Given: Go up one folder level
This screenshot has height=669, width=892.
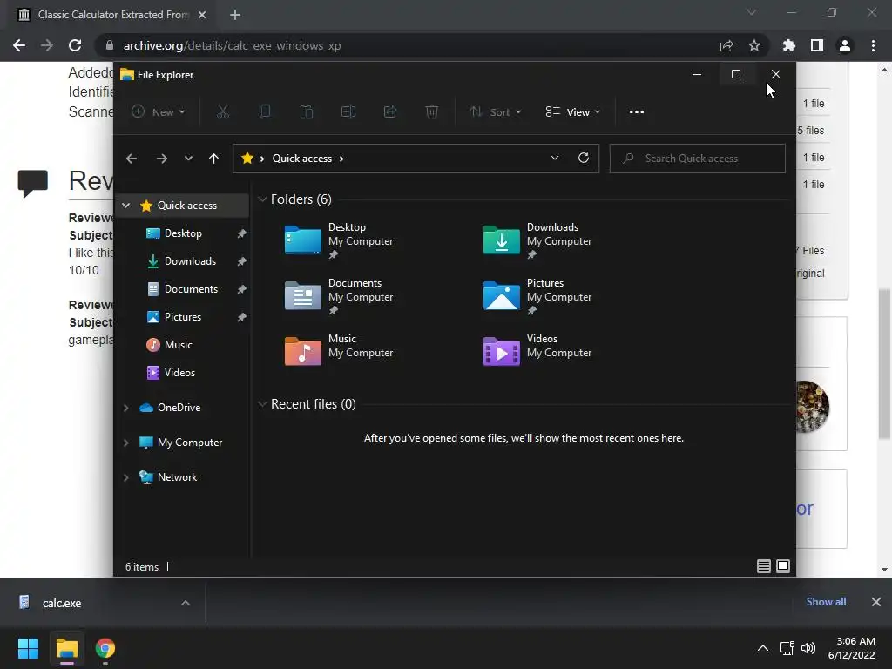Looking at the screenshot, I should point(214,159).
